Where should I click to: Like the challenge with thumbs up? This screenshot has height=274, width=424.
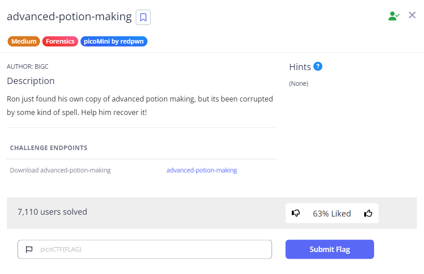pyautogui.click(x=368, y=213)
